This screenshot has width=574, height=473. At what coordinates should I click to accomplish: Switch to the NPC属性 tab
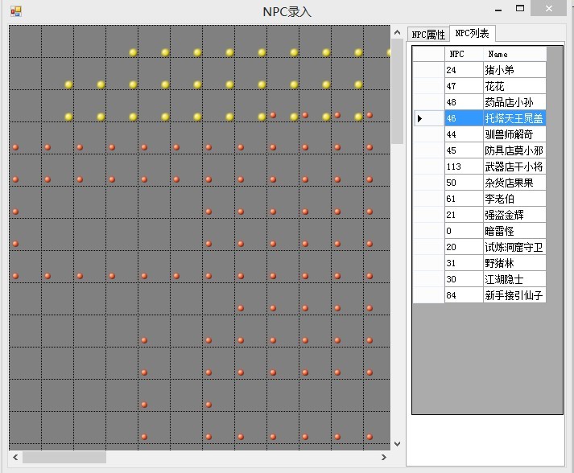pos(427,35)
